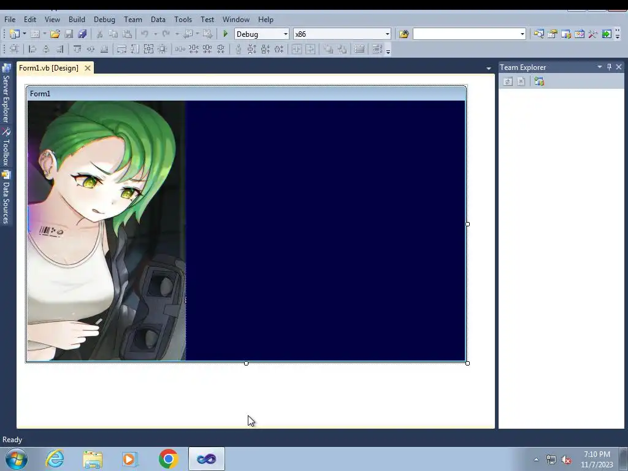Click Center Horizontally layout icon
This screenshot has width=628, height=471.
coord(297,49)
